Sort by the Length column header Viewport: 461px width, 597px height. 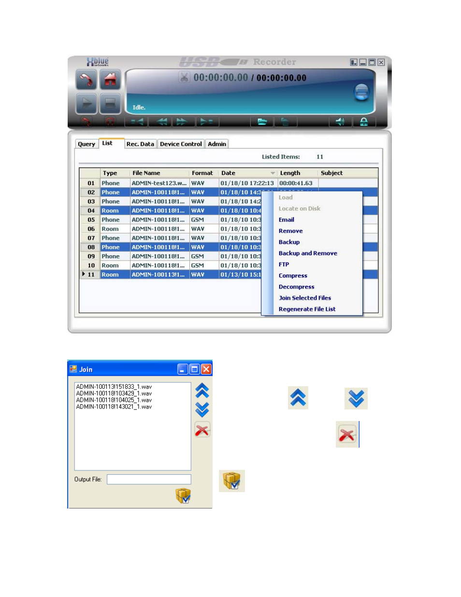[298, 173]
